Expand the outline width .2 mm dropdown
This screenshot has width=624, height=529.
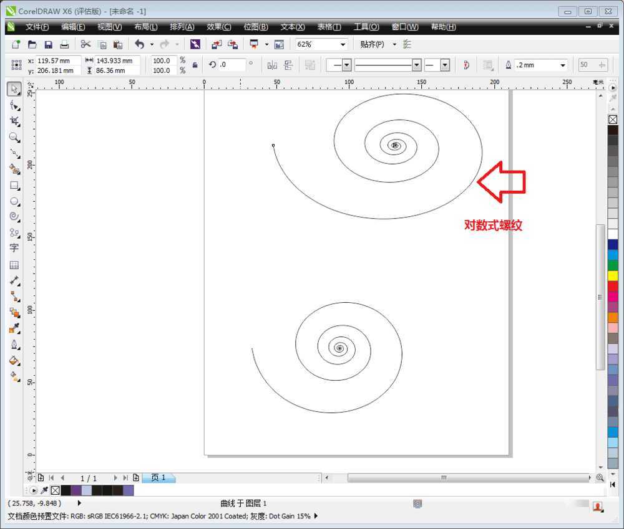[562, 65]
